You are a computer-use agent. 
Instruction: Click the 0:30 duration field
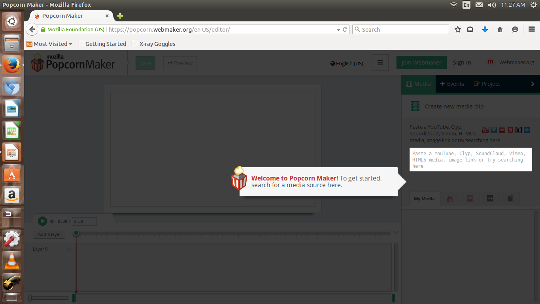coord(84,222)
